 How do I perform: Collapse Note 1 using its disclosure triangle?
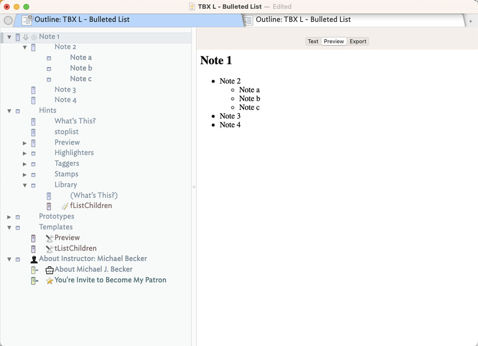(x=9, y=36)
